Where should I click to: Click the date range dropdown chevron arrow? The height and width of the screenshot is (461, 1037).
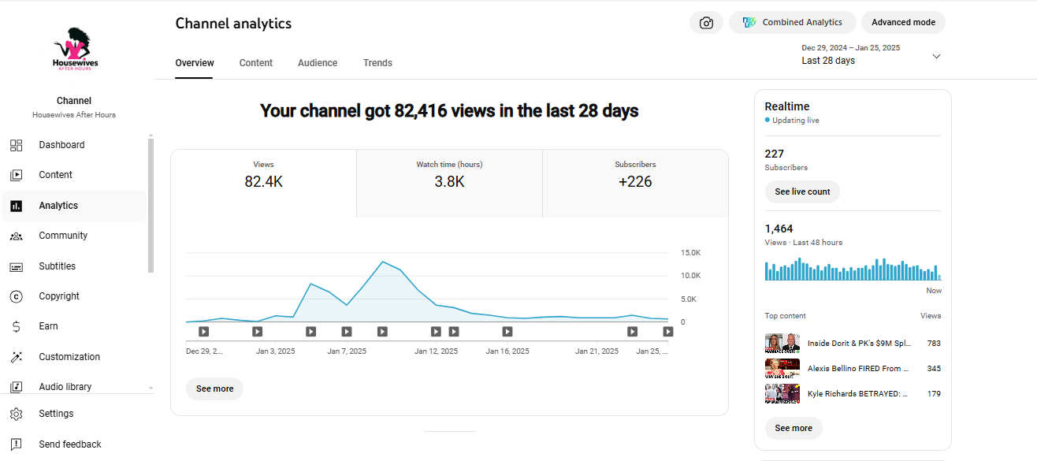click(936, 56)
